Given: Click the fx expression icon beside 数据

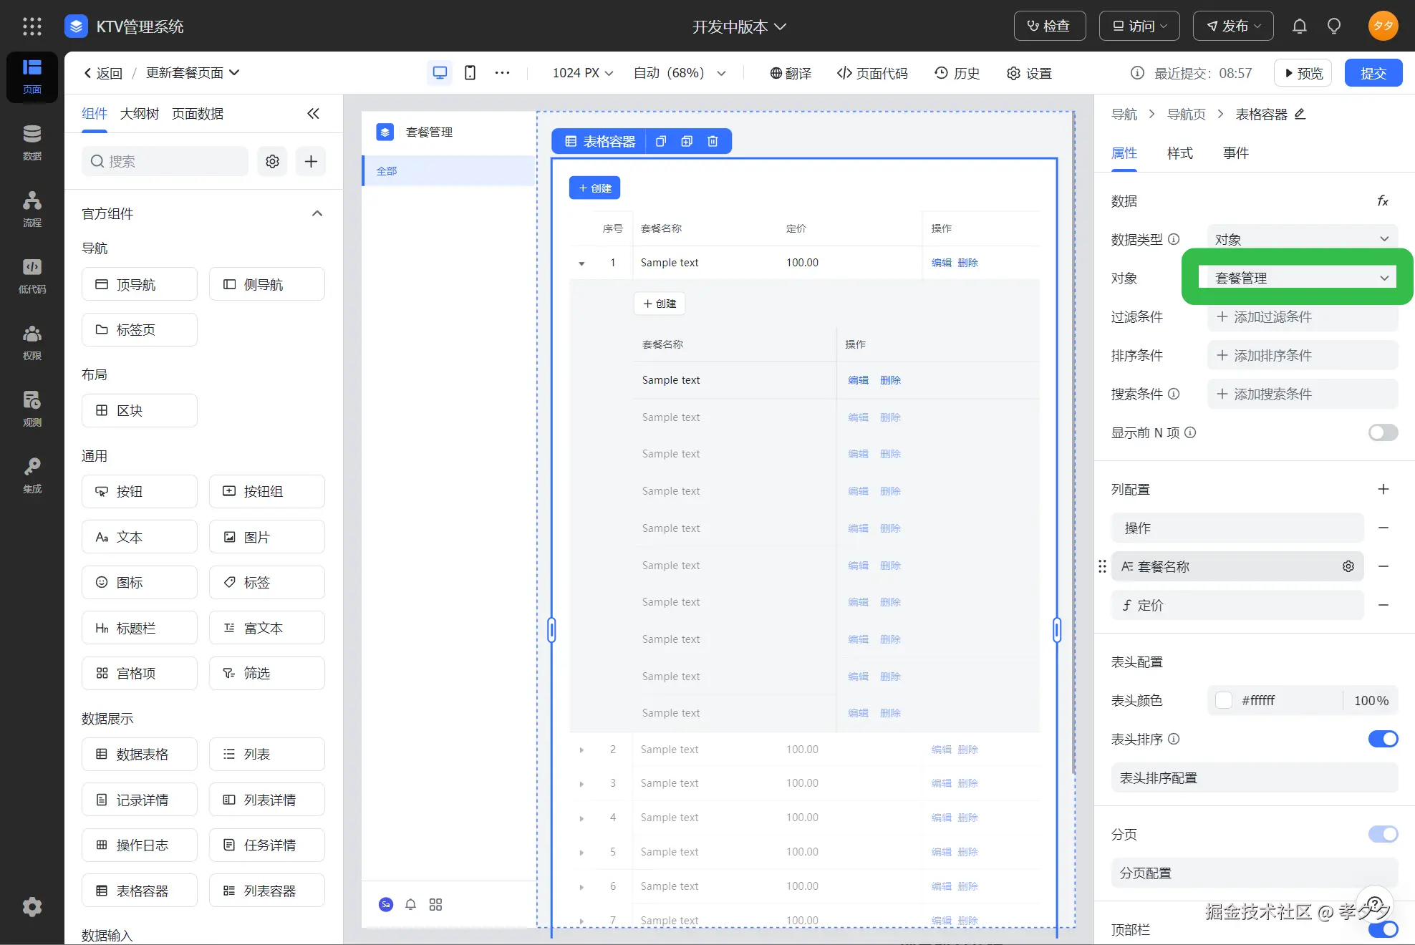Looking at the screenshot, I should point(1383,201).
